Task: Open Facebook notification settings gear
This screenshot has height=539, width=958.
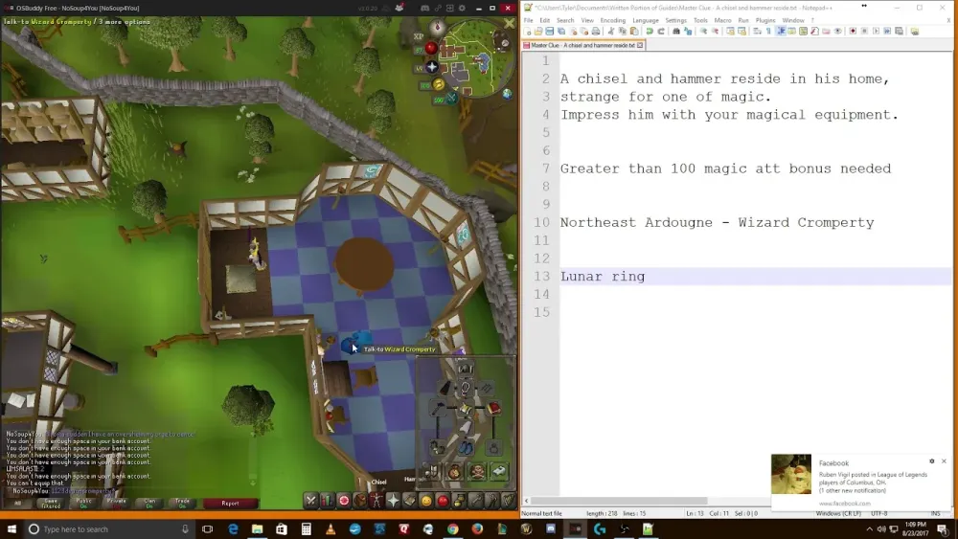Action: [x=932, y=461]
